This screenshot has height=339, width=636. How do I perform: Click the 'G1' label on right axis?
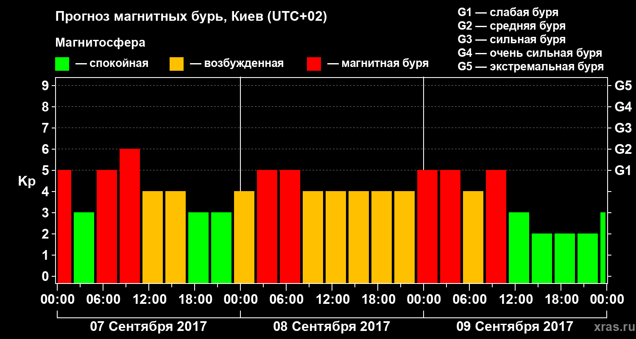click(623, 170)
